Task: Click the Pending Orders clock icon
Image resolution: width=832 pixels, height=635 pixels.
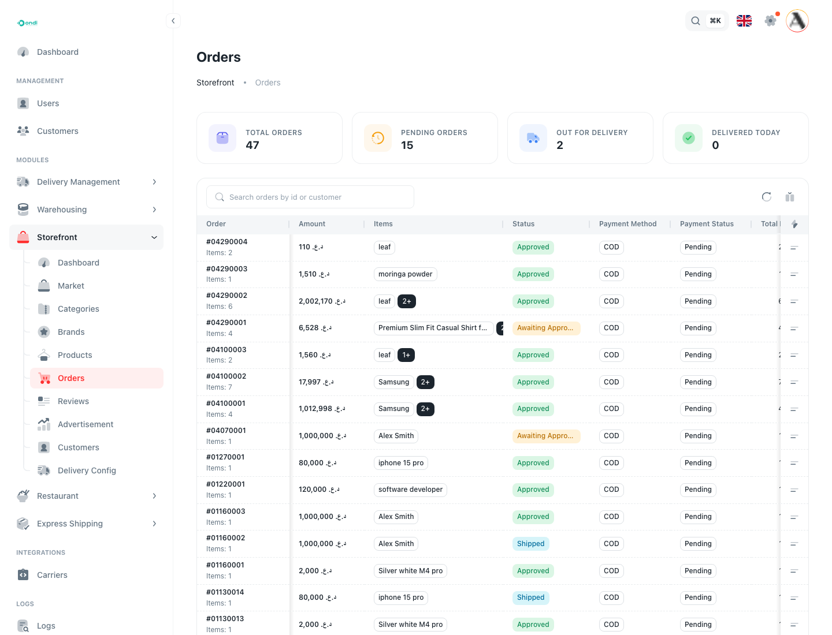Action: [378, 138]
